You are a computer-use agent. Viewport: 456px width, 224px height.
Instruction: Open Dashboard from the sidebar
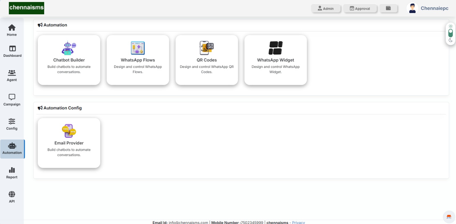12,51
